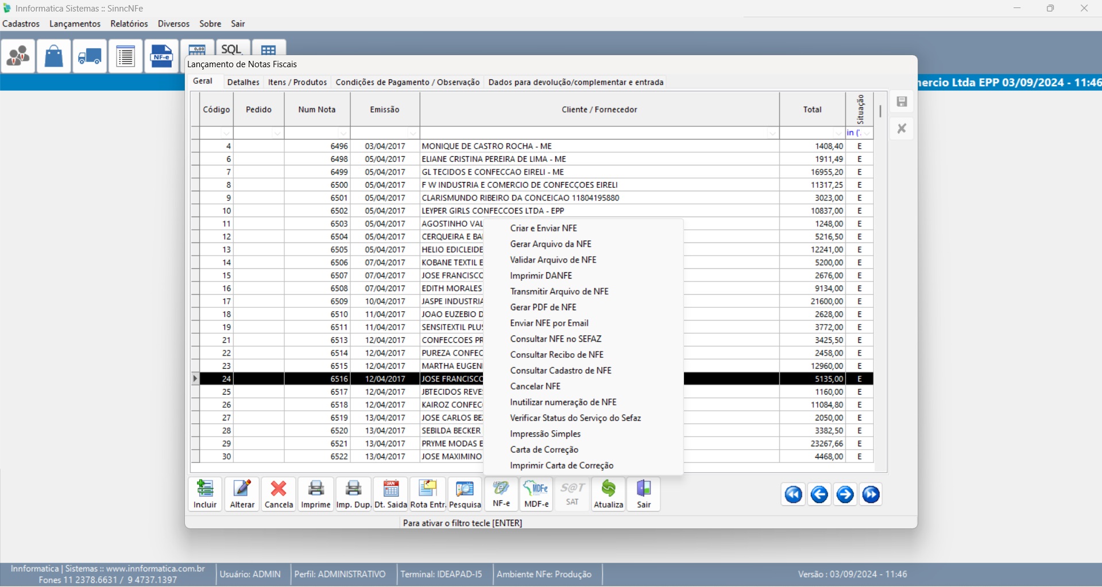Go to previous record arrow

pyautogui.click(x=819, y=495)
